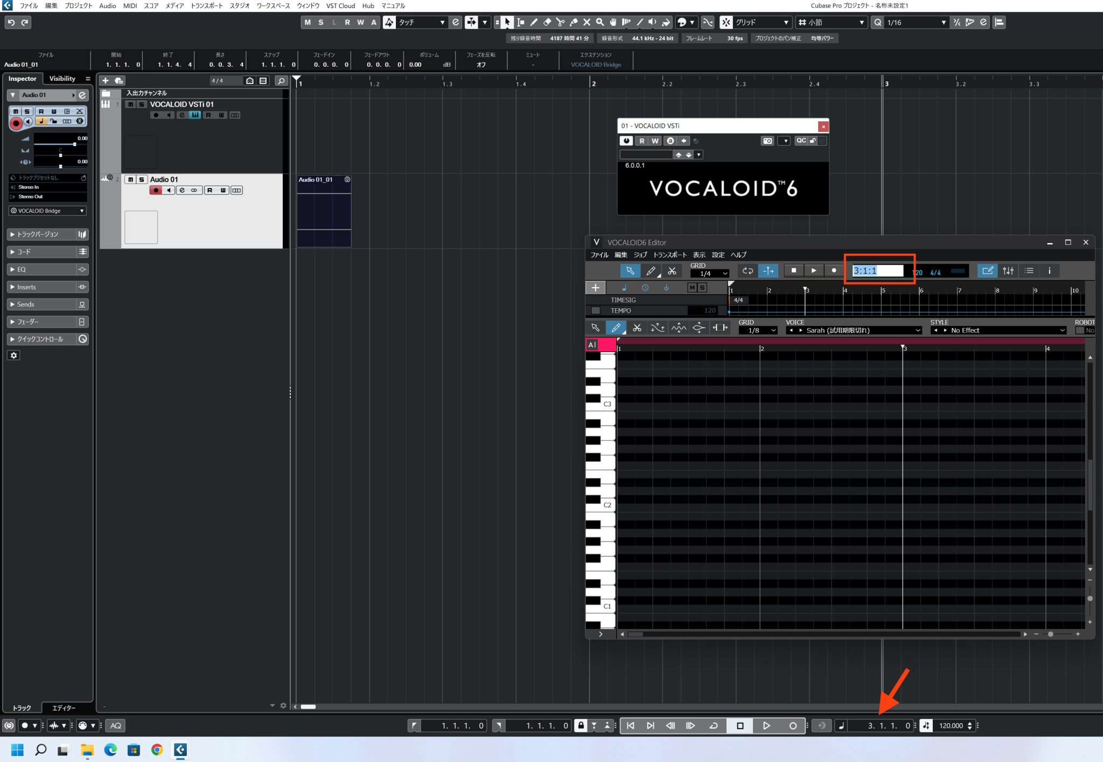Click the QC button in the VOCALOID VSTi window
The height and width of the screenshot is (762, 1103).
800,141
